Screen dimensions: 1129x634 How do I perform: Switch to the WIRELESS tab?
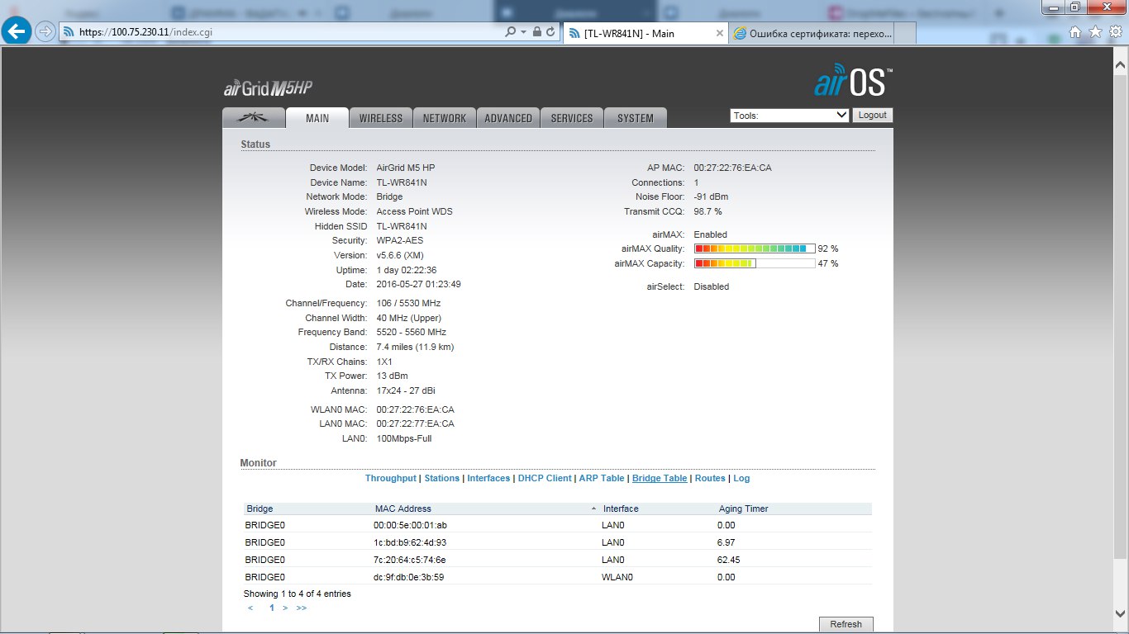coord(381,118)
